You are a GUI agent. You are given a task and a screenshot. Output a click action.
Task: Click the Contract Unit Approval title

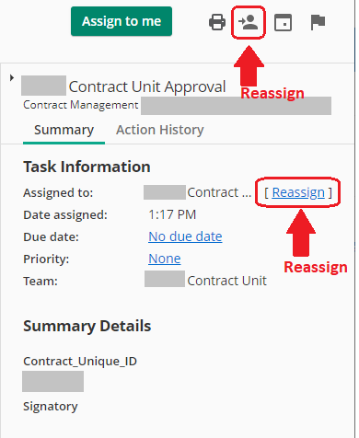point(147,86)
